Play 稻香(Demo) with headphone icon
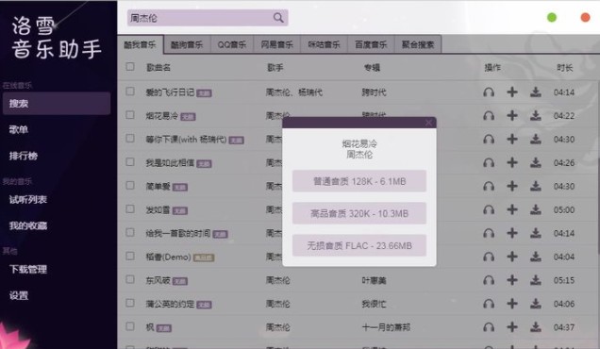The image size is (600, 349). [489, 257]
